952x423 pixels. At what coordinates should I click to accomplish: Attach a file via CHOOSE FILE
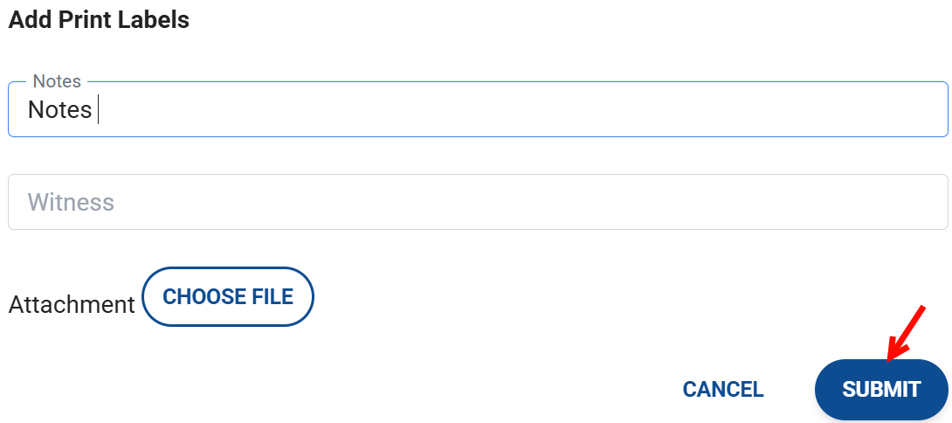227,296
